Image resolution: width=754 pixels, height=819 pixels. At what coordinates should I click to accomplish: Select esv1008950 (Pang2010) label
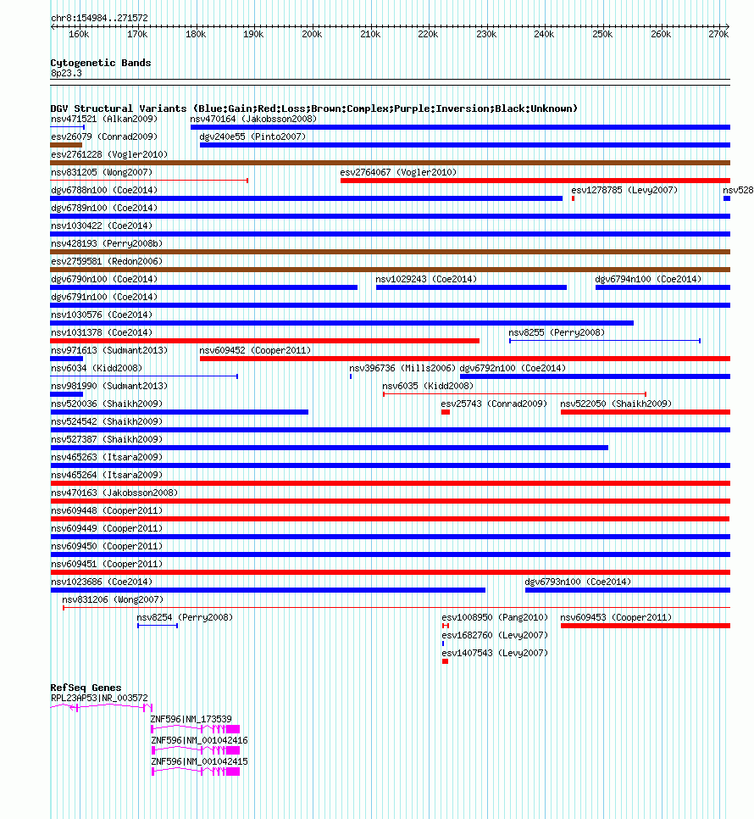click(x=495, y=616)
